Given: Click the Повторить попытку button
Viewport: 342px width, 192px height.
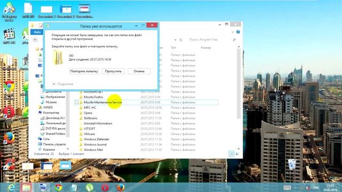Looking at the screenshot, I should pyautogui.click(x=84, y=71).
